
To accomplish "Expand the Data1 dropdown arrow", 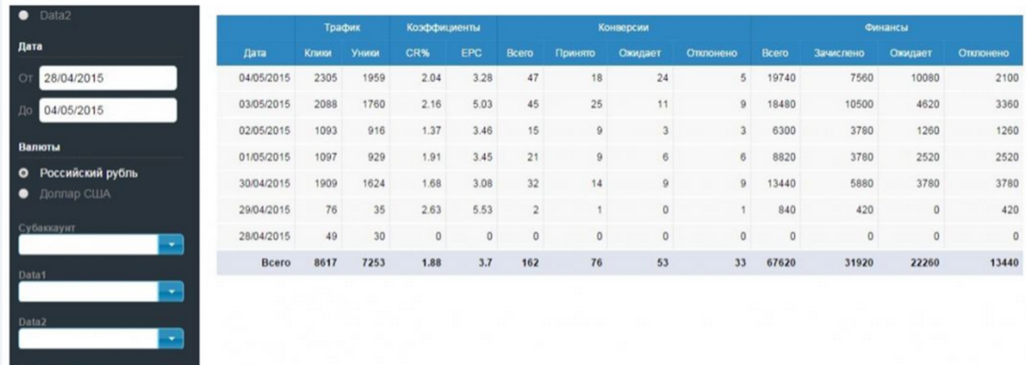I will (171, 292).
